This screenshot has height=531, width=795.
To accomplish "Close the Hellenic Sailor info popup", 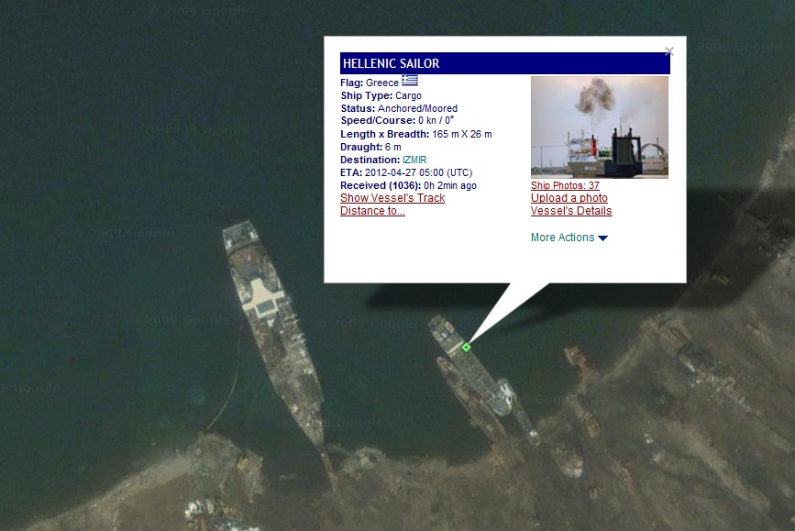I will (669, 51).
